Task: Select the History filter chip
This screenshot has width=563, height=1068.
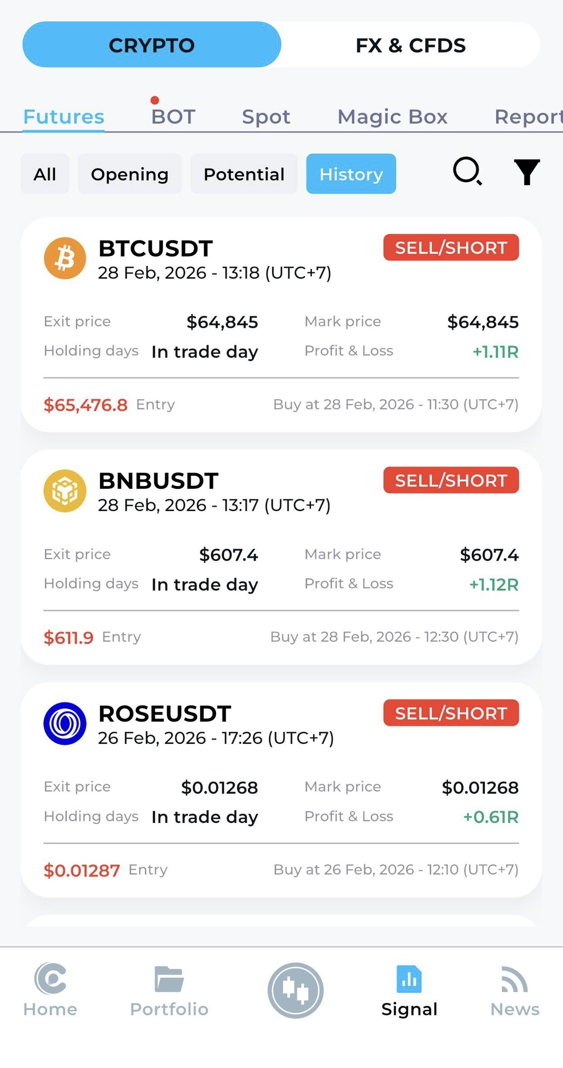Action: 351,174
